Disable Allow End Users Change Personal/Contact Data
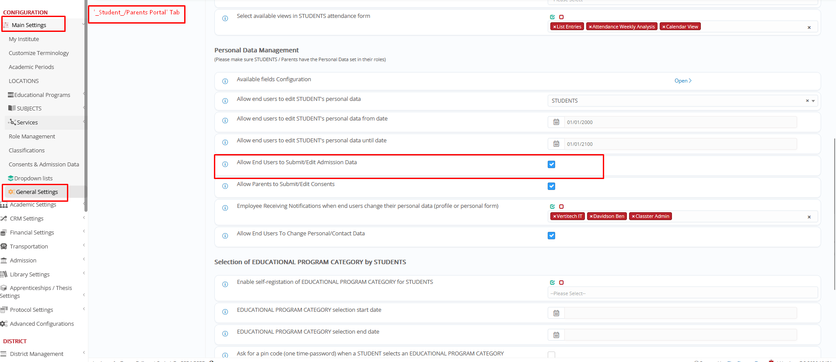The image size is (836, 362). (x=551, y=236)
